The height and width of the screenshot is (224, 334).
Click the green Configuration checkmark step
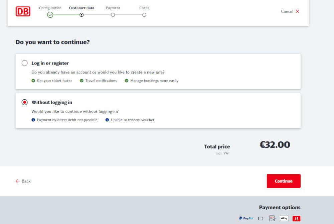pos(50,15)
